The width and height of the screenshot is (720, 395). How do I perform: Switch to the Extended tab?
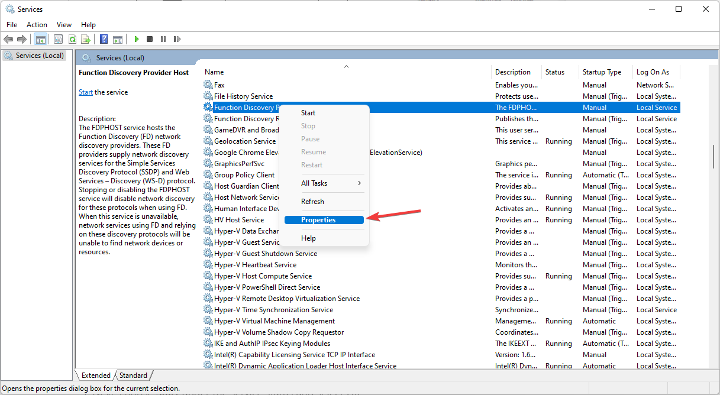click(96, 375)
